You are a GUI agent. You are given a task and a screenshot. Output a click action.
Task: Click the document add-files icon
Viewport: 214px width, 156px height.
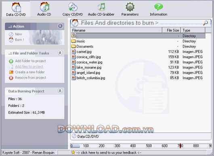(11, 67)
